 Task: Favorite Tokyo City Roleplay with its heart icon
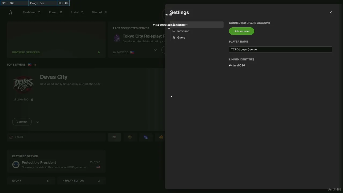(155, 50)
